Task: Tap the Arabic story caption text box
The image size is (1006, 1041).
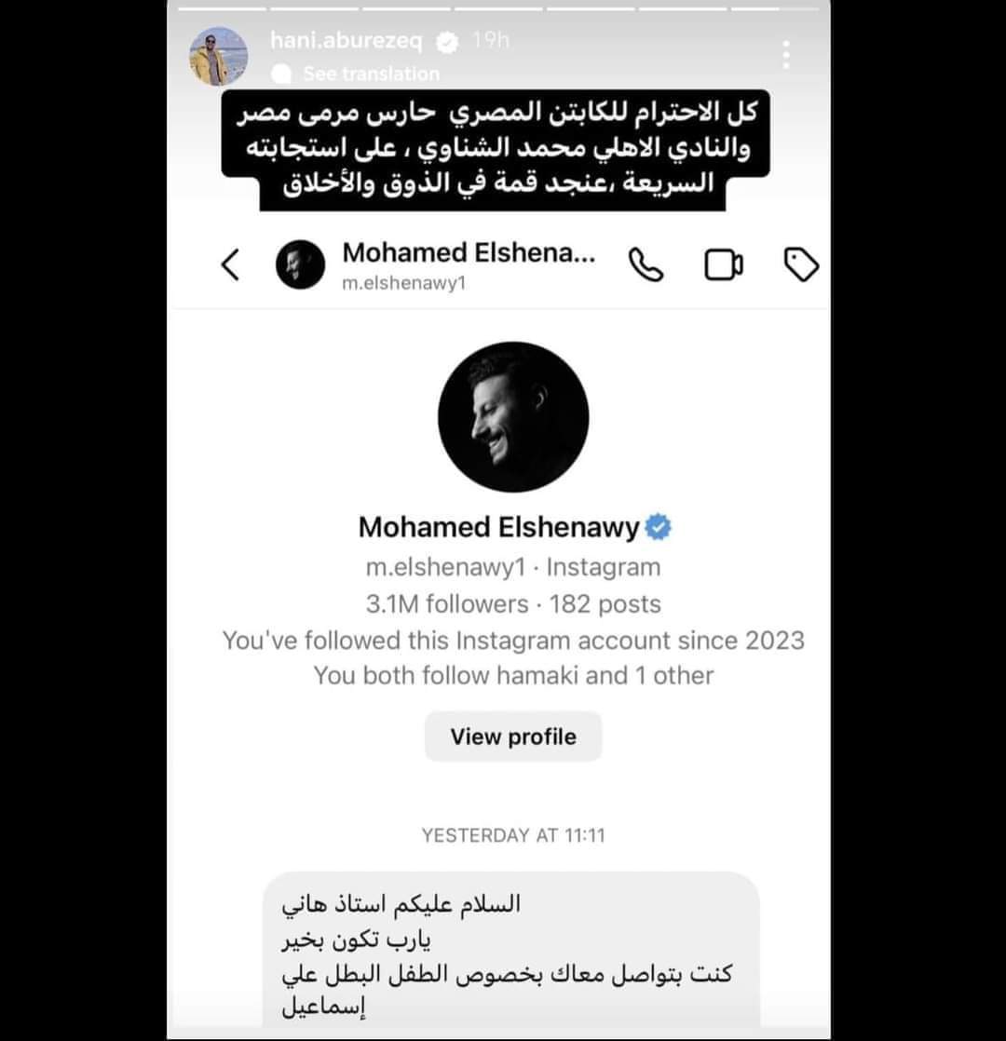Action: (496, 149)
